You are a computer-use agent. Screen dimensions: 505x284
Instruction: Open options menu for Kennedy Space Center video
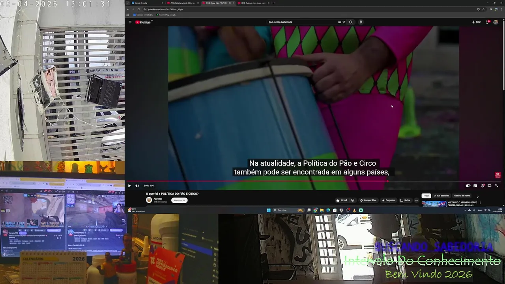[480, 203]
